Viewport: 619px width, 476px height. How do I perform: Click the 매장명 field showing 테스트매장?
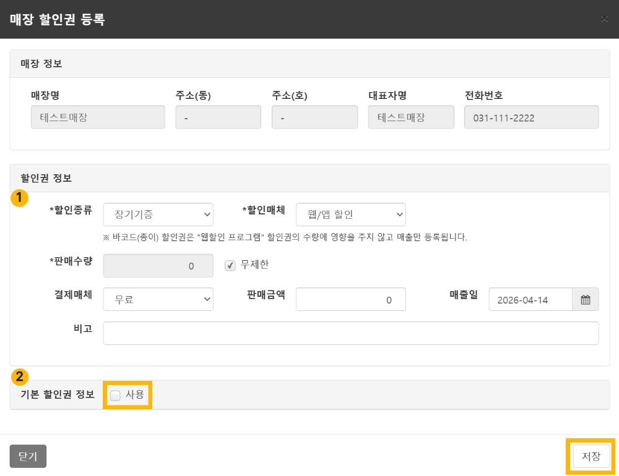98,117
